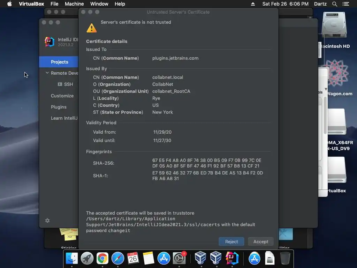Open Google Chrome from the dock
This screenshot has width=357, height=268.
click(102, 259)
